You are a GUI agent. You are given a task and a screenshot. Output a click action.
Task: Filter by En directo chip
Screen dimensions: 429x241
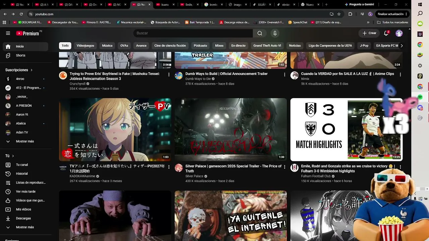tap(238, 46)
